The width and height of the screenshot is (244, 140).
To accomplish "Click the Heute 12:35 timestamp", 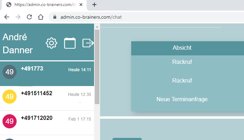I will click(x=80, y=95).
